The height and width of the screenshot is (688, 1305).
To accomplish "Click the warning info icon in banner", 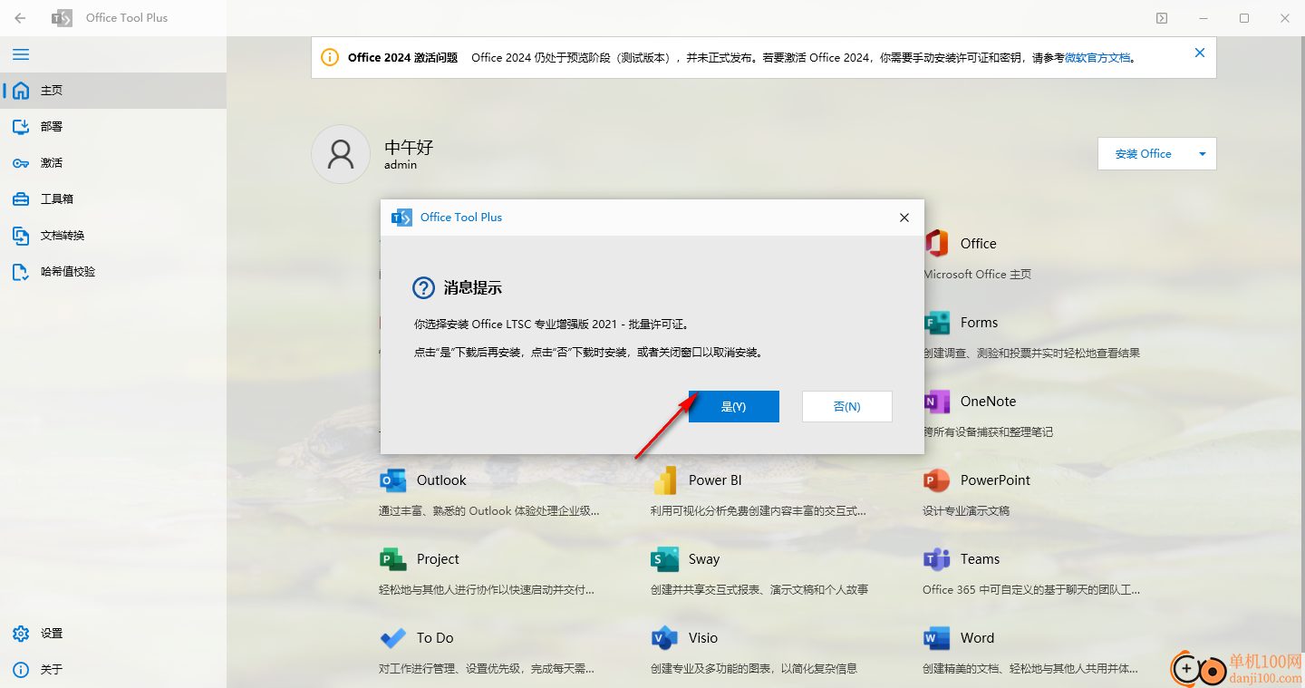I will (330, 57).
